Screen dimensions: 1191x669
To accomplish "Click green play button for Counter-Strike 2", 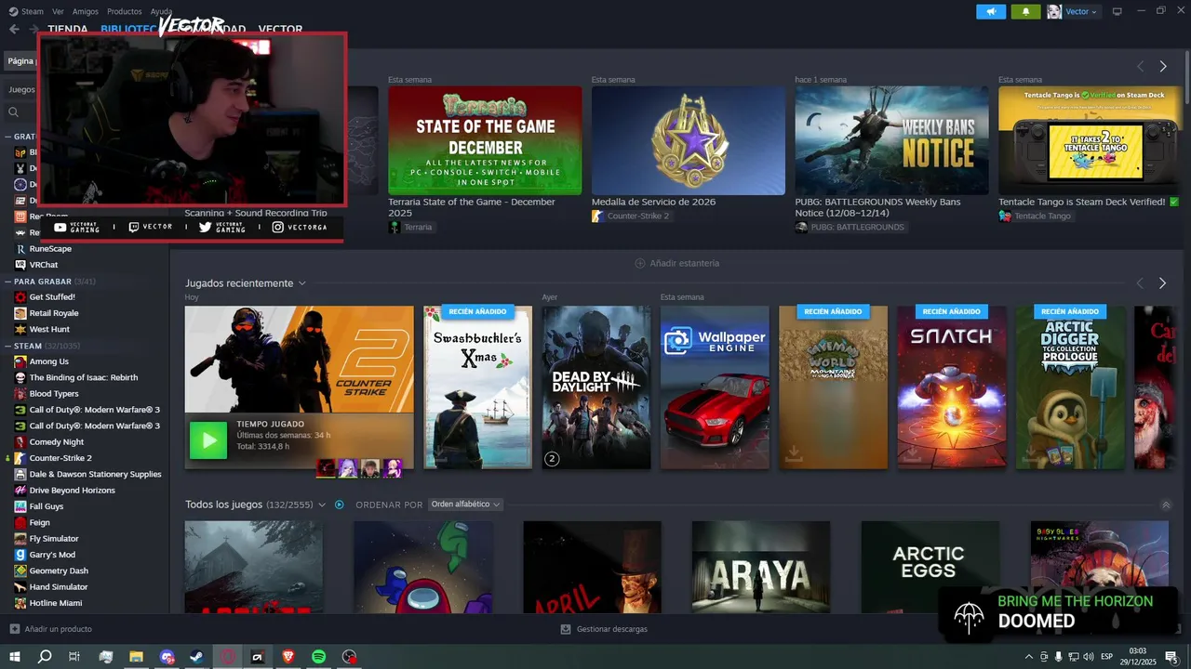I will point(208,440).
